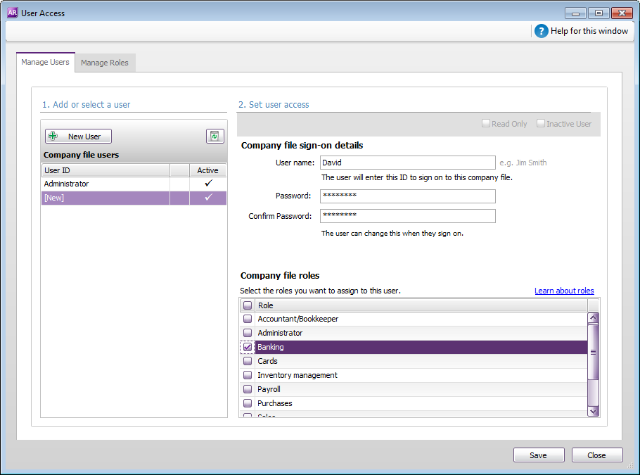This screenshot has width=640, height=475.
Task: Check the Cards role checkbox
Action: tap(248, 361)
